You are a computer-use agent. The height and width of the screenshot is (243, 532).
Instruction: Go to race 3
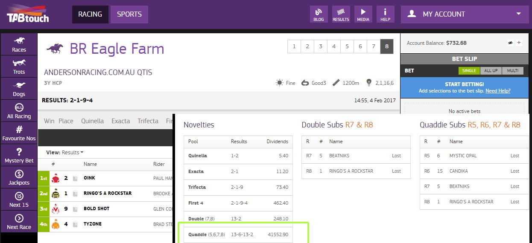click(x=320, y=46)
